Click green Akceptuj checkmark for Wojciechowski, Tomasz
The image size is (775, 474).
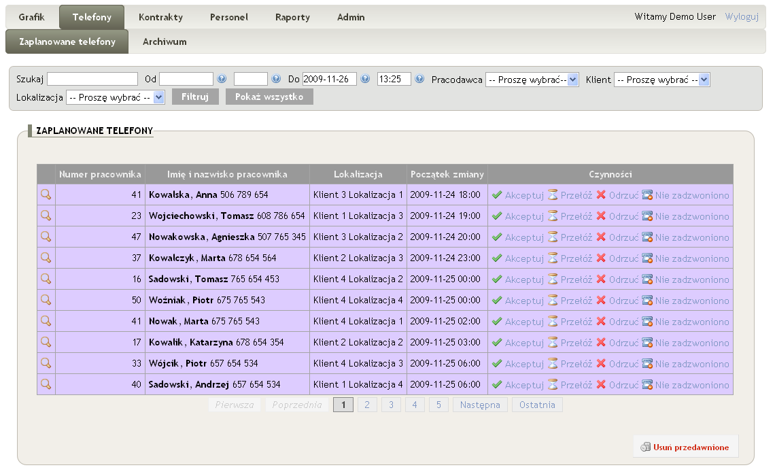pyautogui.click(x=497, y=216)
